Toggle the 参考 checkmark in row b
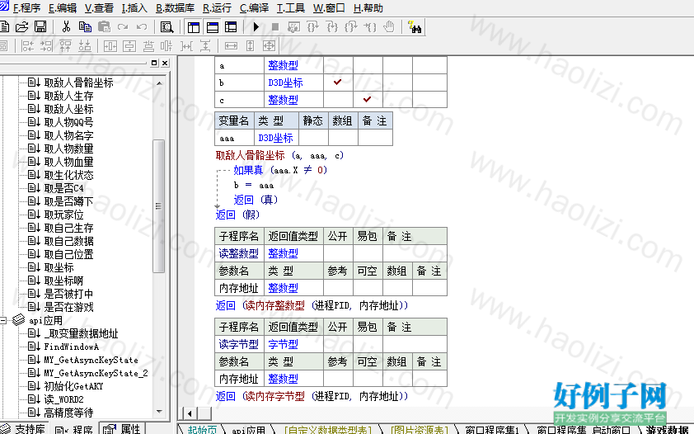This screenshot has height=434, width=694. [x=338, y=83]
